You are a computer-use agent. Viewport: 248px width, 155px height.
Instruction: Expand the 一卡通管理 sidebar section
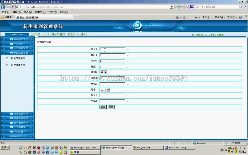[17, 127]
